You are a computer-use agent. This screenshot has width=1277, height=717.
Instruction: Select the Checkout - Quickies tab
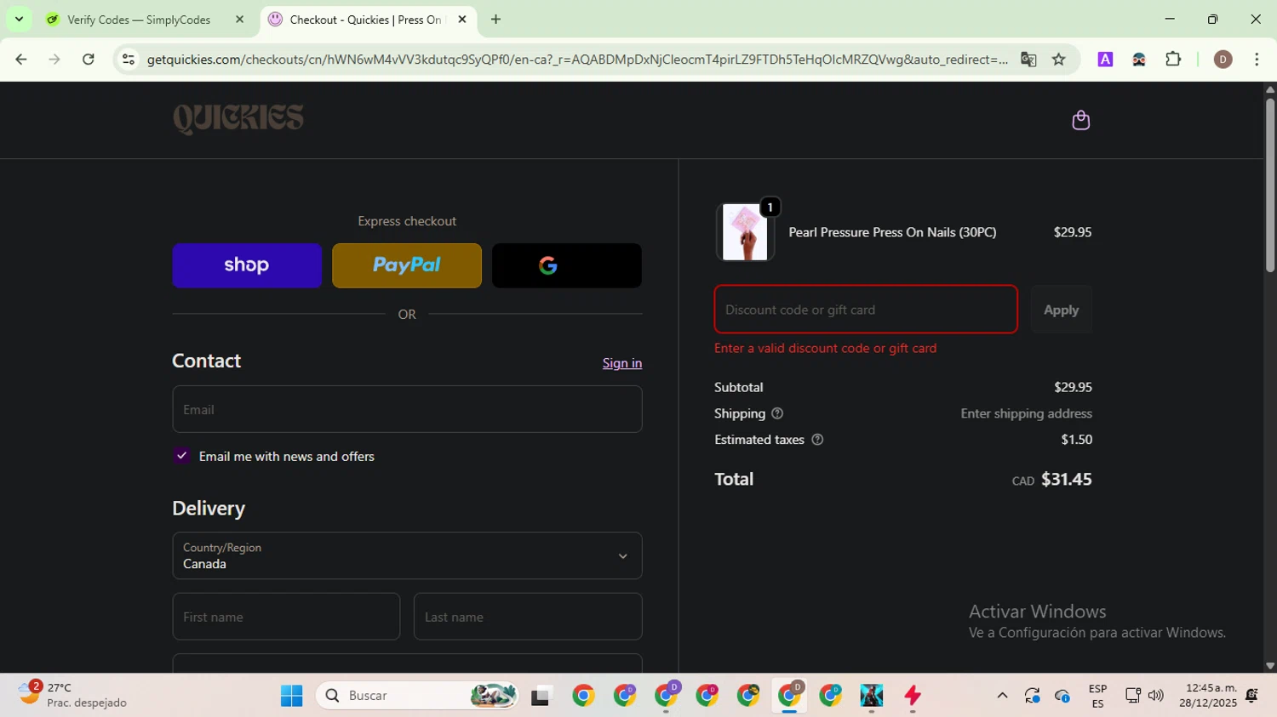[x=366, y=20]
